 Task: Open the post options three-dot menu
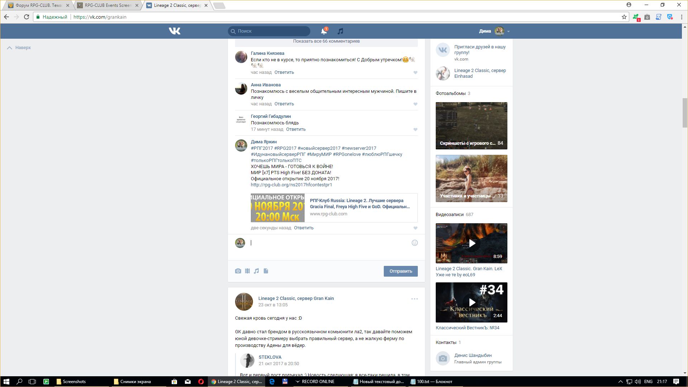pyautogui.click(x=414, y=299)
